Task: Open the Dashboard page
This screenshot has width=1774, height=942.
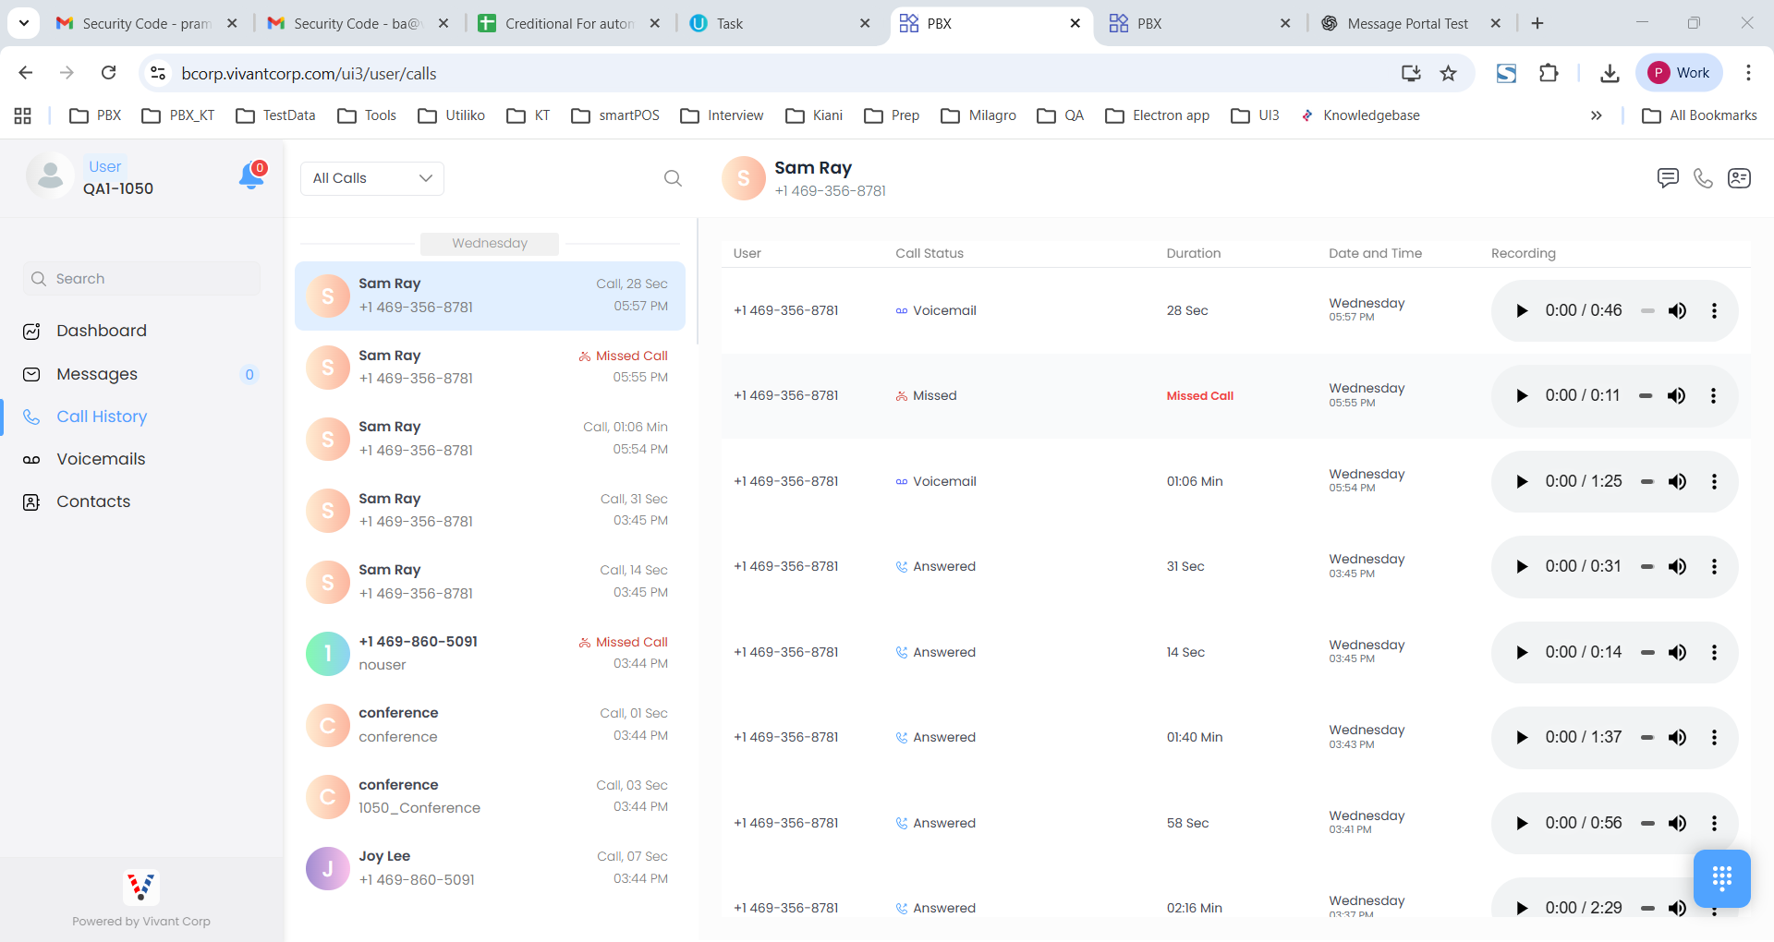Action: pos(101,331)
